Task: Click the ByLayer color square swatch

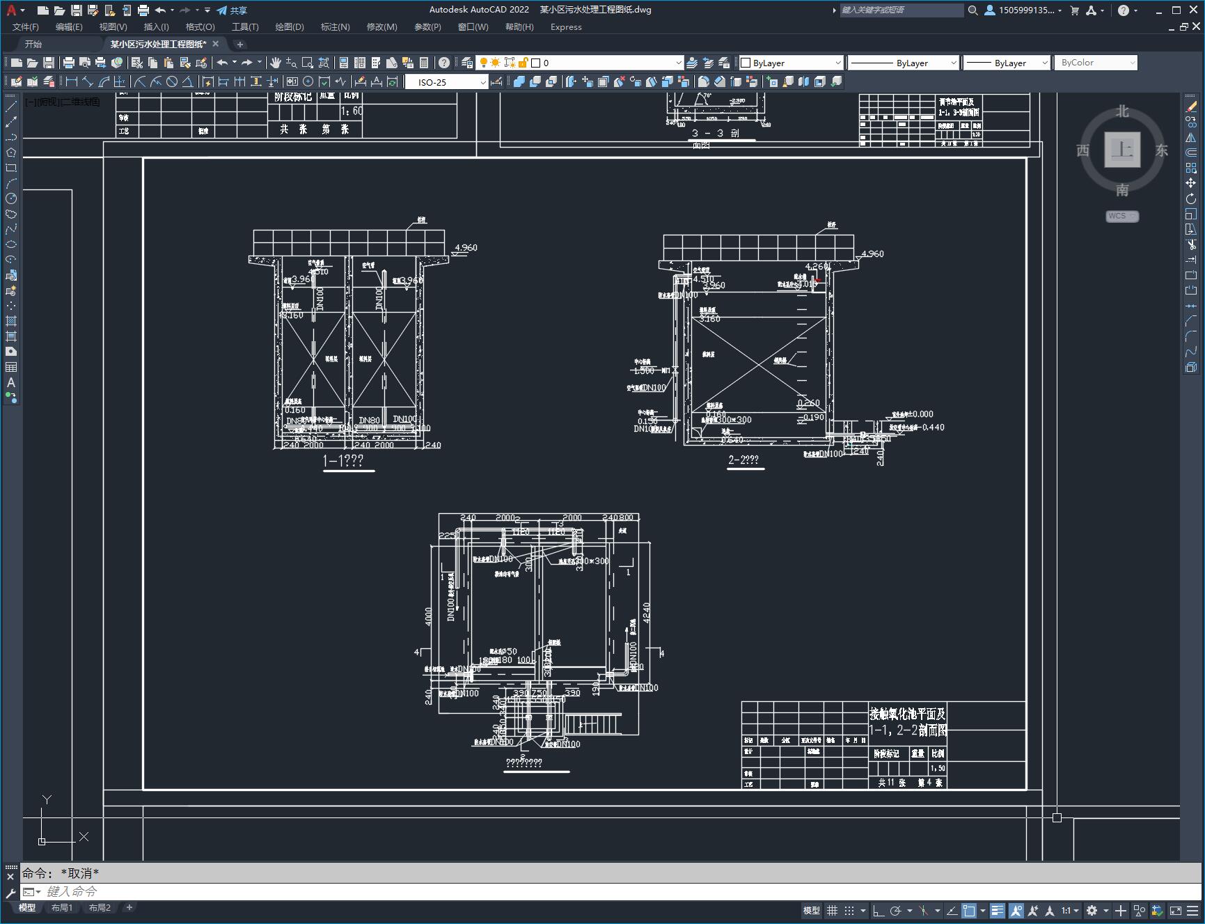Action: click(x=746, y=63)
